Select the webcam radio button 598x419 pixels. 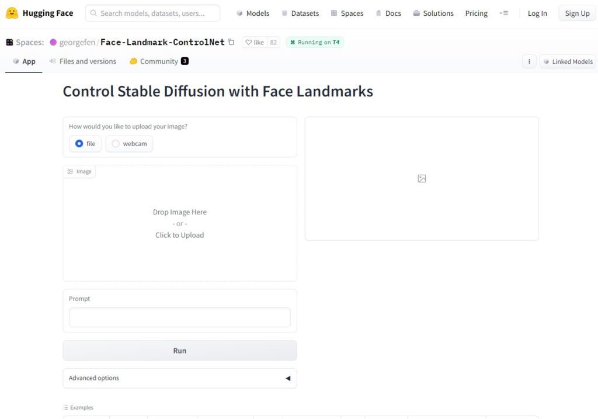(x=116, y=143)
